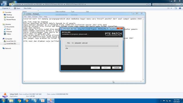Select Favorites in navigation pane
The image size is (183, 103).
click(x=8, y=12)
